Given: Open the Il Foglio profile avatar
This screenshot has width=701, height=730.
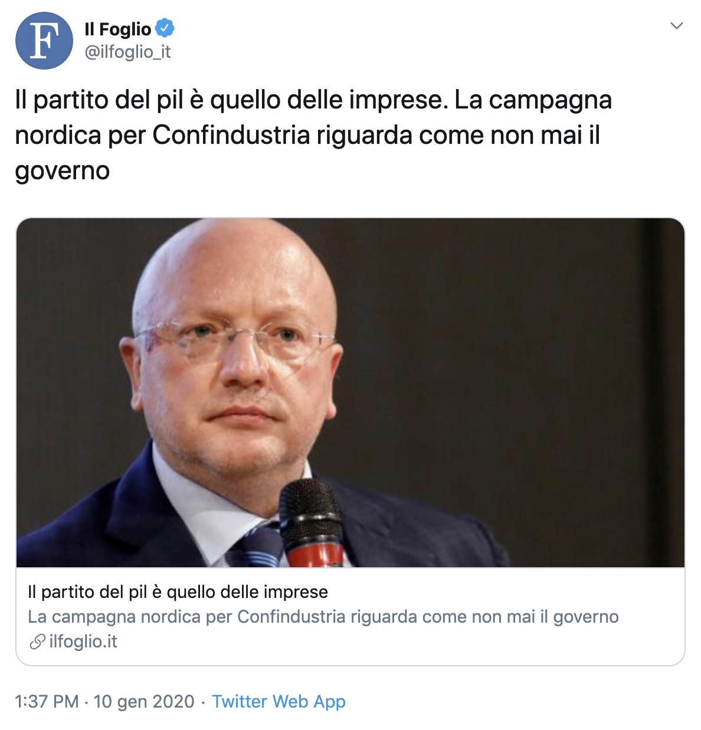Looking at the screenshot, I should click(x=44, y=41).
